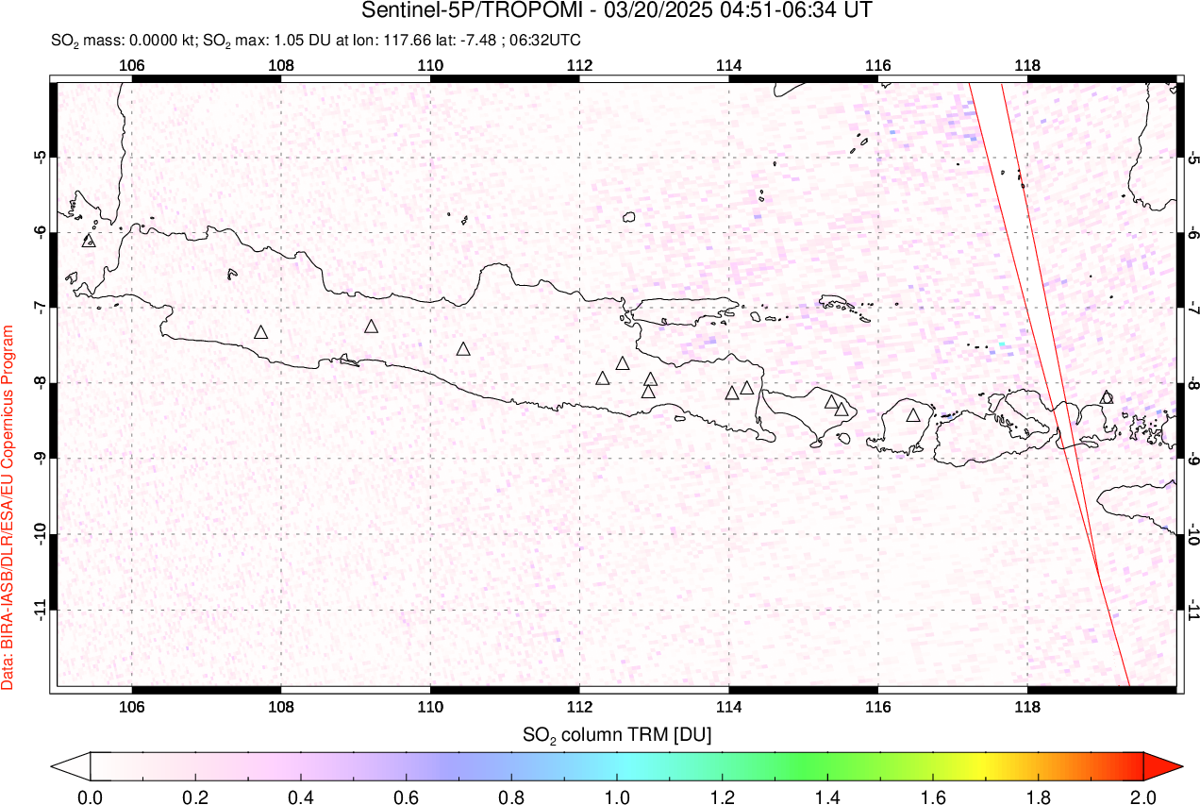Select the volcano triangle near 109.2°E in Central Java
The width and height of the screenshot is (1200, 805).
(372, 327)
